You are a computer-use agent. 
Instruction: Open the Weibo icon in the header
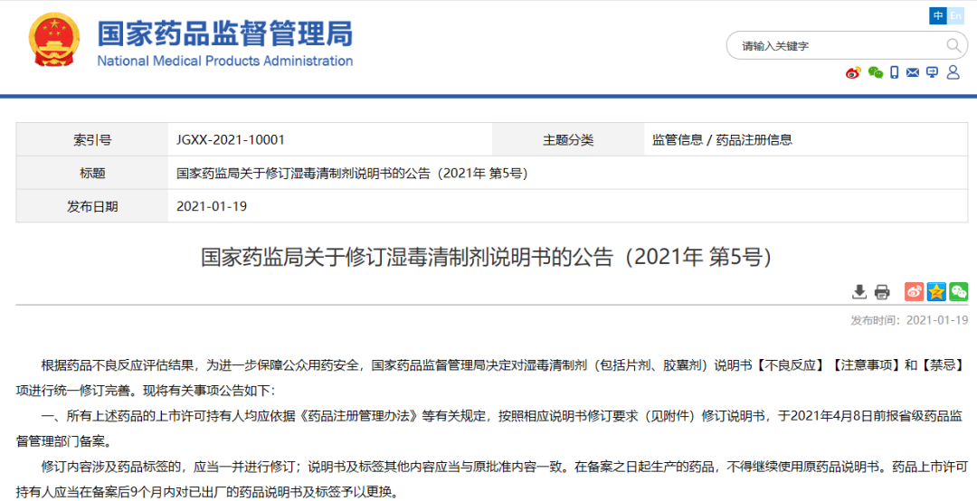(853, 72)
